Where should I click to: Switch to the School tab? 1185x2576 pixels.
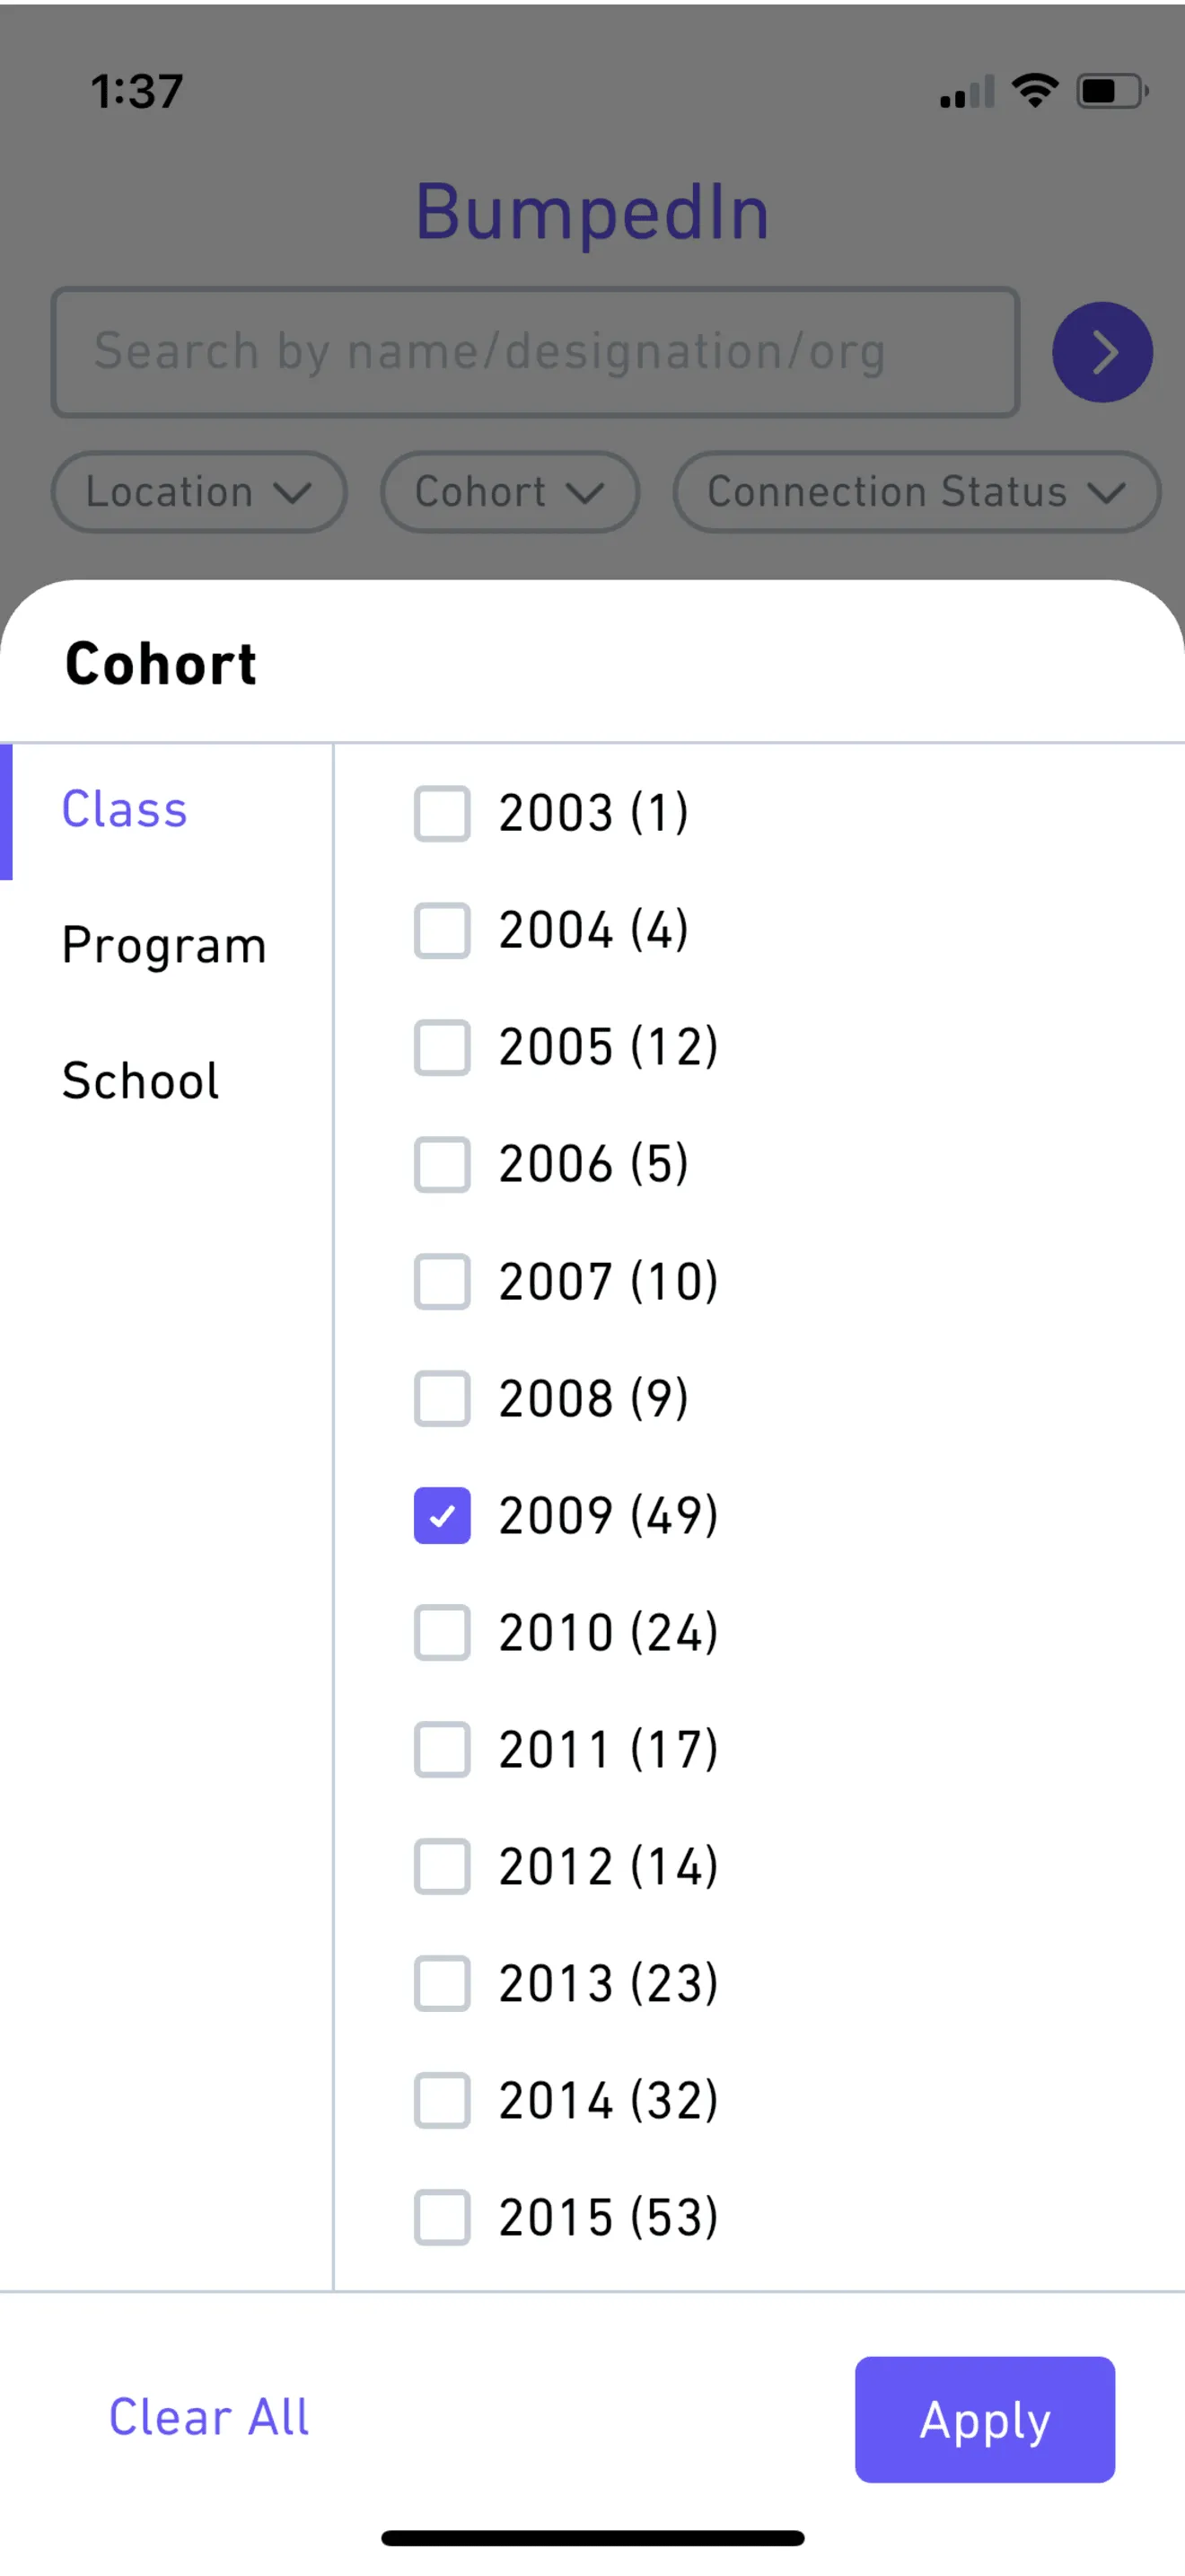click(141, 1080)
